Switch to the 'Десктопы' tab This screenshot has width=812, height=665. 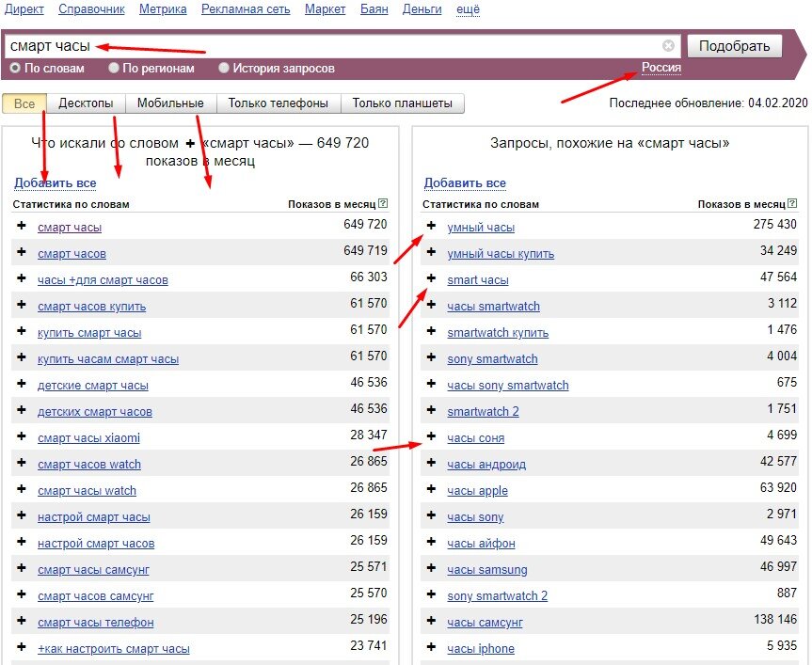[86, 103]
